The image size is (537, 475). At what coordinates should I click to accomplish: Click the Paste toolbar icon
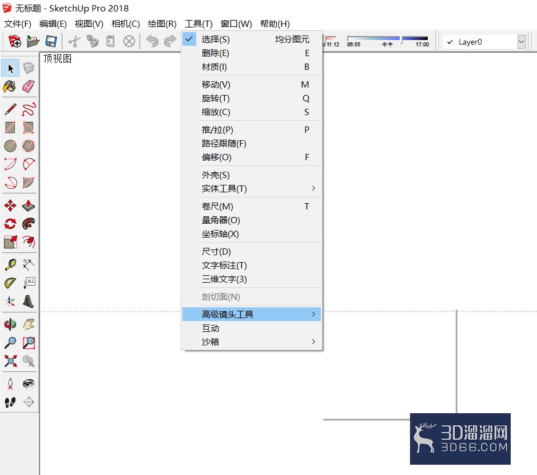tap(110, 41)
